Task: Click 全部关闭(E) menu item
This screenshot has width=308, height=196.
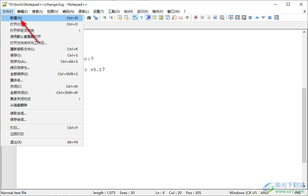Action: (x=42, y=92)
